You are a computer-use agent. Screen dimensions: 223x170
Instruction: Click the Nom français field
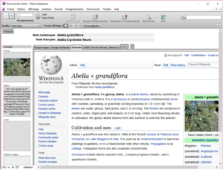coord(106,40)
